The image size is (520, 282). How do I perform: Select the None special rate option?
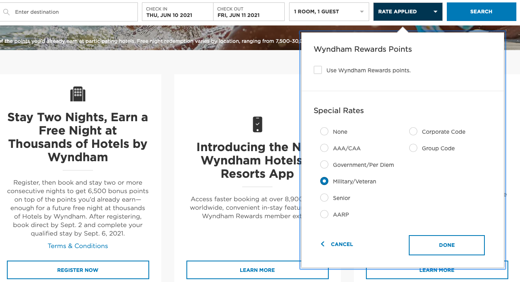(x=324, y=132)
